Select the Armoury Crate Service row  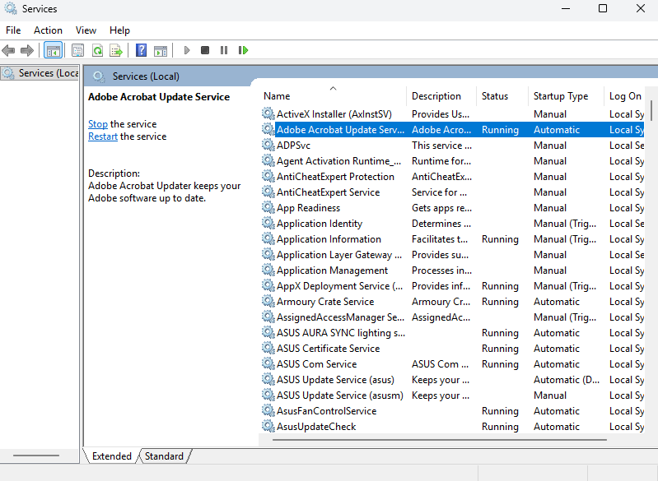tap(325, 302)
